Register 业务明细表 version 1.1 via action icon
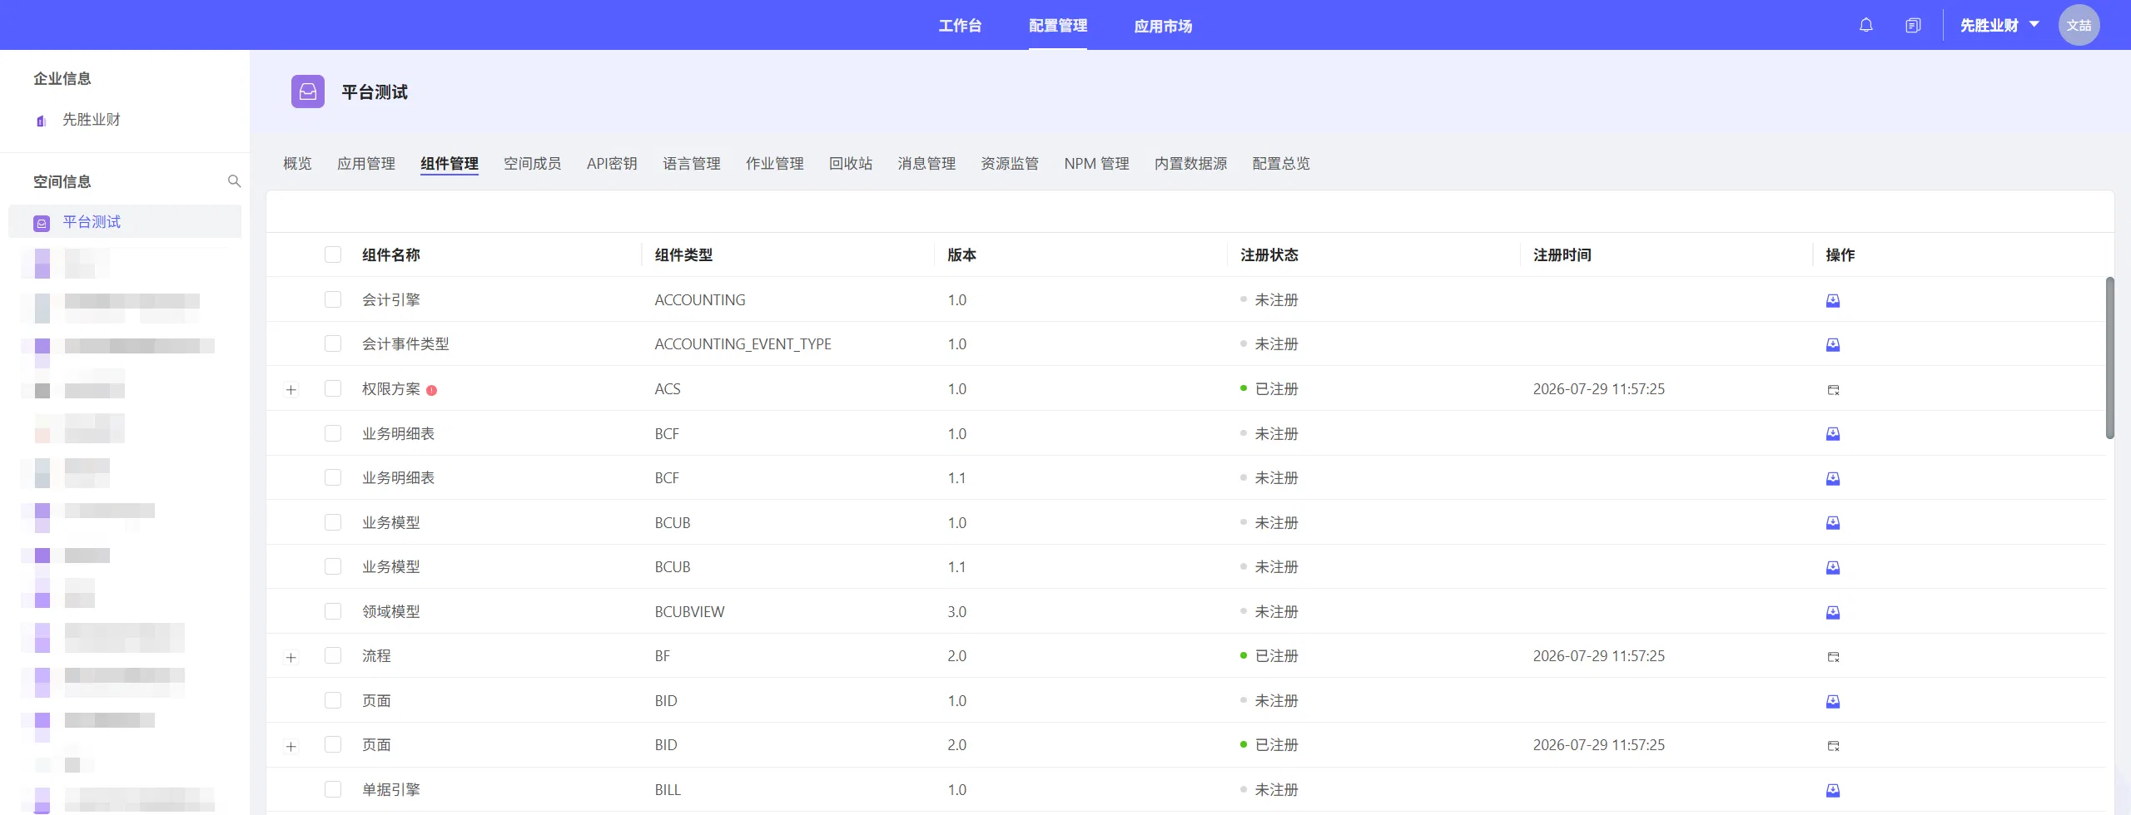Viewport: 2131px width, 815px height. [x=1833, y=478]
